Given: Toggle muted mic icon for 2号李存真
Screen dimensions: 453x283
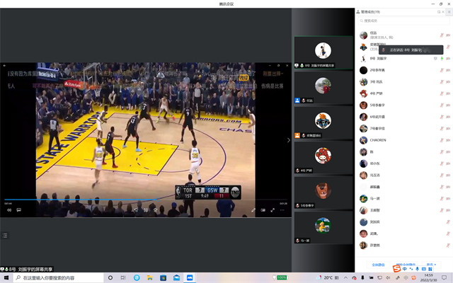Looking at the screenshot, I should [442, 70].
